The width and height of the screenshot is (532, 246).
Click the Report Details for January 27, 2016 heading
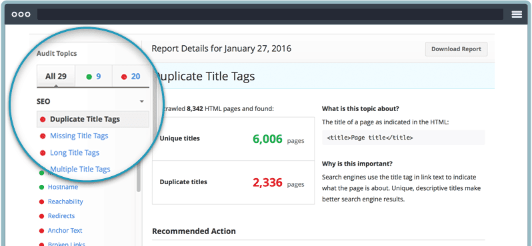[221, 49]
